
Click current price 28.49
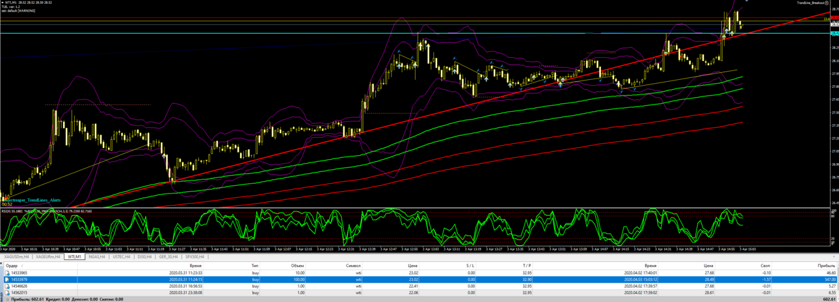click(708, 280)
